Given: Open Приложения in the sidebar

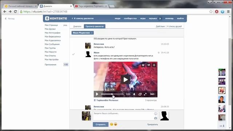Looking at the screenshot, I should pyautogui.click(x=50, y=65).
